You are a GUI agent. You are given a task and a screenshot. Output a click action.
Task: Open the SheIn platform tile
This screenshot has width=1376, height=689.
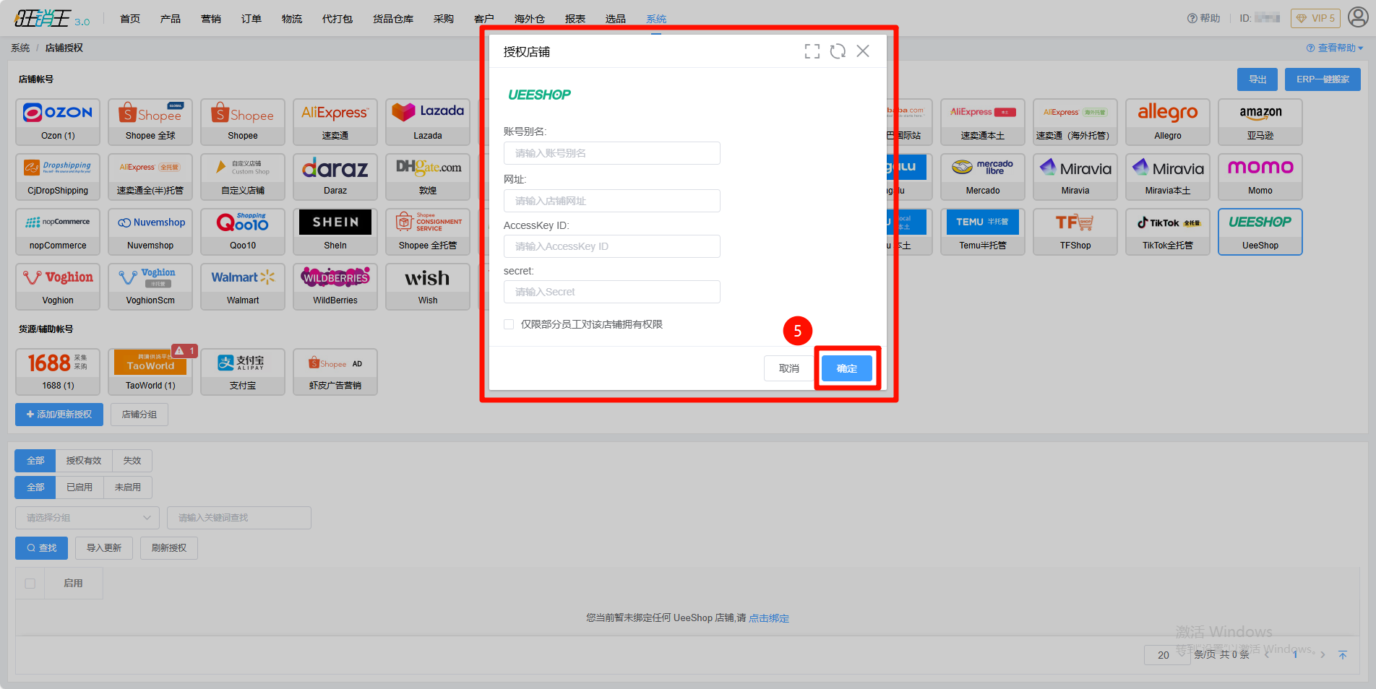(x=335, y=232)
